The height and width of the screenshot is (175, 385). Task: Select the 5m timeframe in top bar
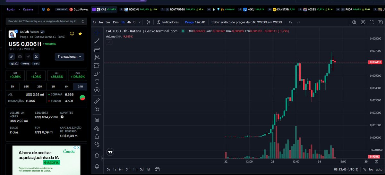coord(108,22)
